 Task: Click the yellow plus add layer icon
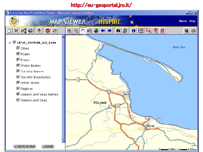point(39,31)
